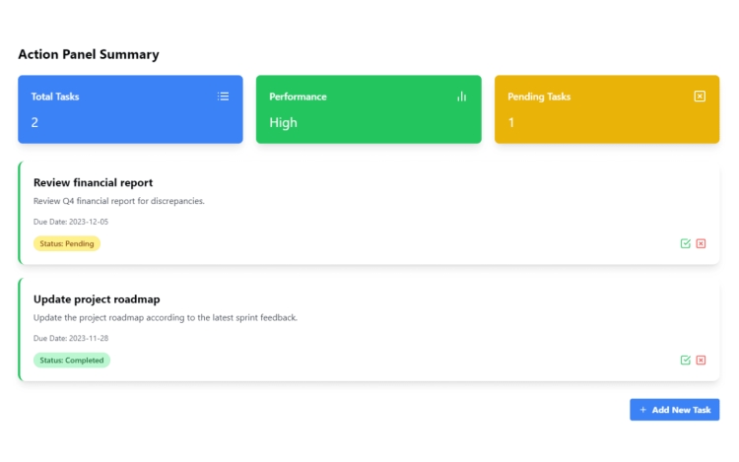739x462 pixels.
Task: Click the Action Panel Summary heading
Action: pos(89,54)
